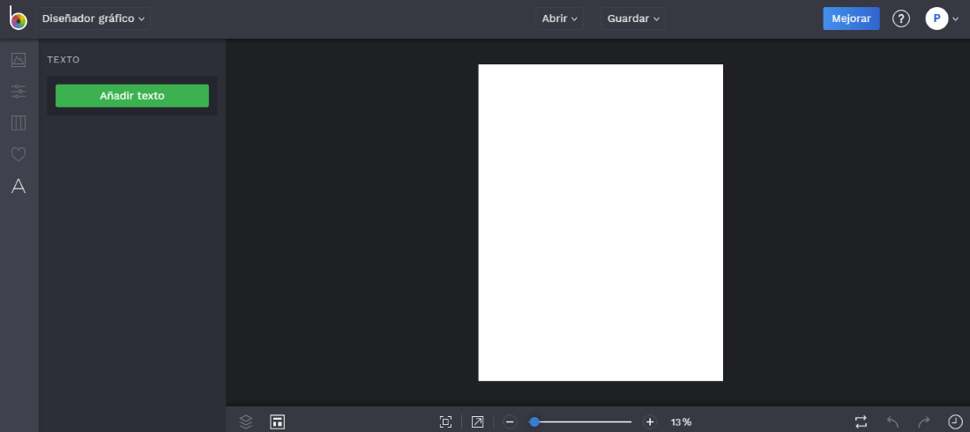
Task: Open the Abrir menu
Action: pos(559,19)
